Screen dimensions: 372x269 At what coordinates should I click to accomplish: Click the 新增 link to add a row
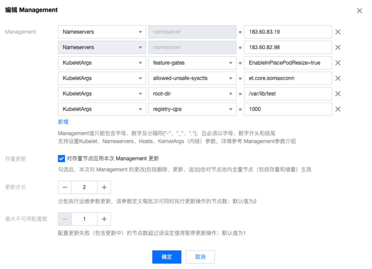[63, 122]
